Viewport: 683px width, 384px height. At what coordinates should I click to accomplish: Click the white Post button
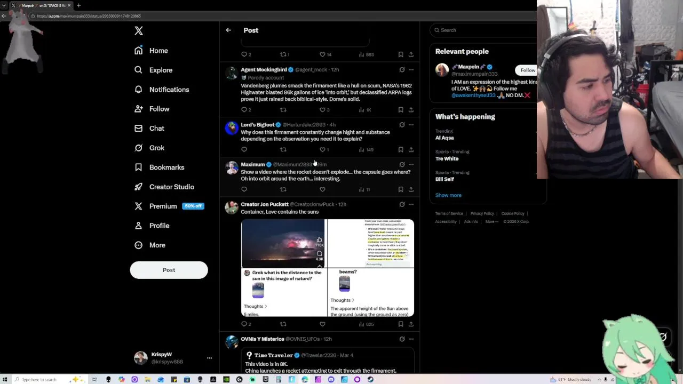(x=169, y=270)
